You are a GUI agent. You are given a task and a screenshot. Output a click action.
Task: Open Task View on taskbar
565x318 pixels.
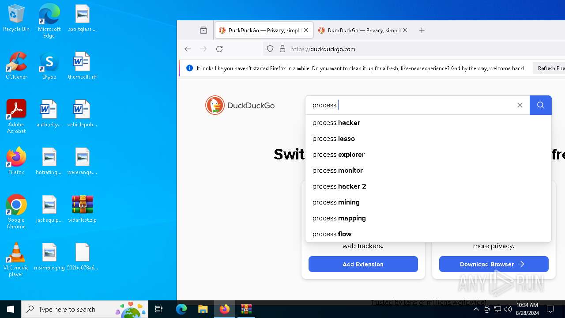159,309
